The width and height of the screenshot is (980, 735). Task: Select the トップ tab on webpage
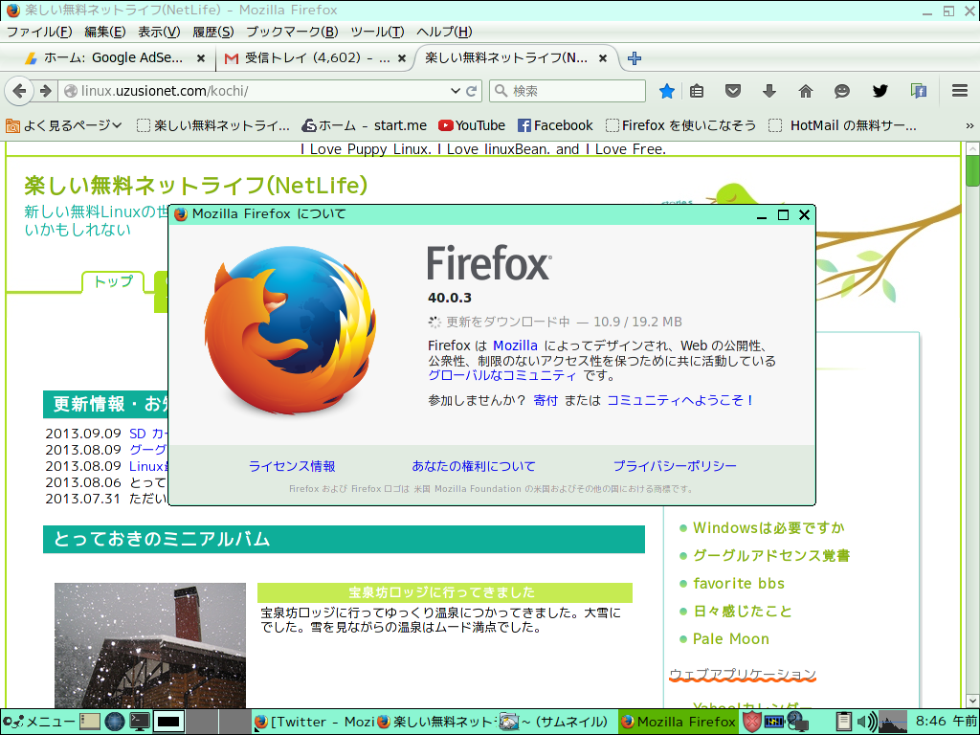coord(113,282)
